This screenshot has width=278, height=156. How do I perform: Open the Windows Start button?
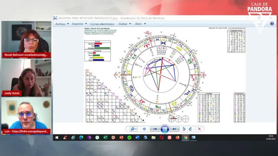click(x=57, y=137)
